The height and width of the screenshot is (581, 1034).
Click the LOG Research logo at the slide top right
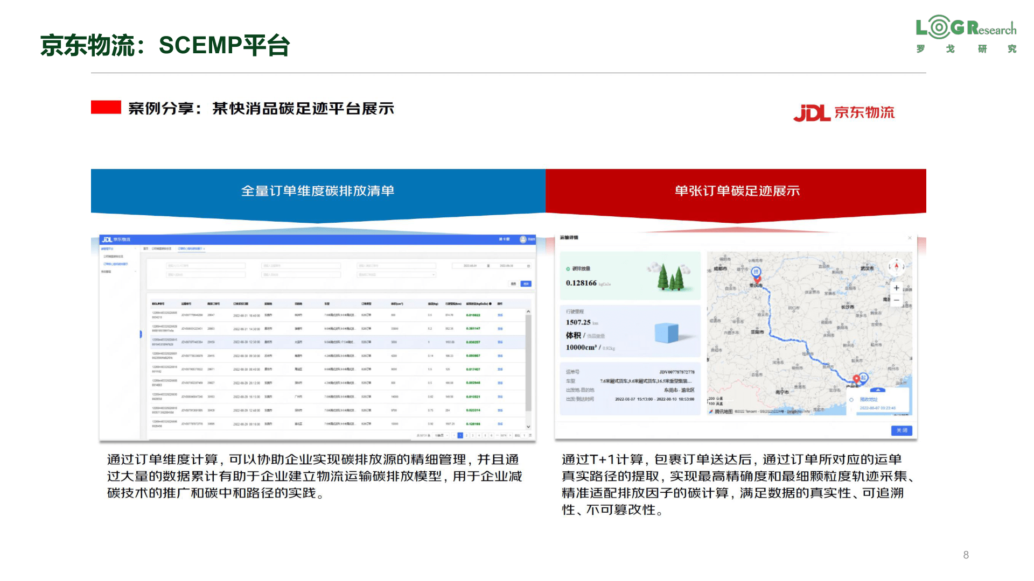966,34
